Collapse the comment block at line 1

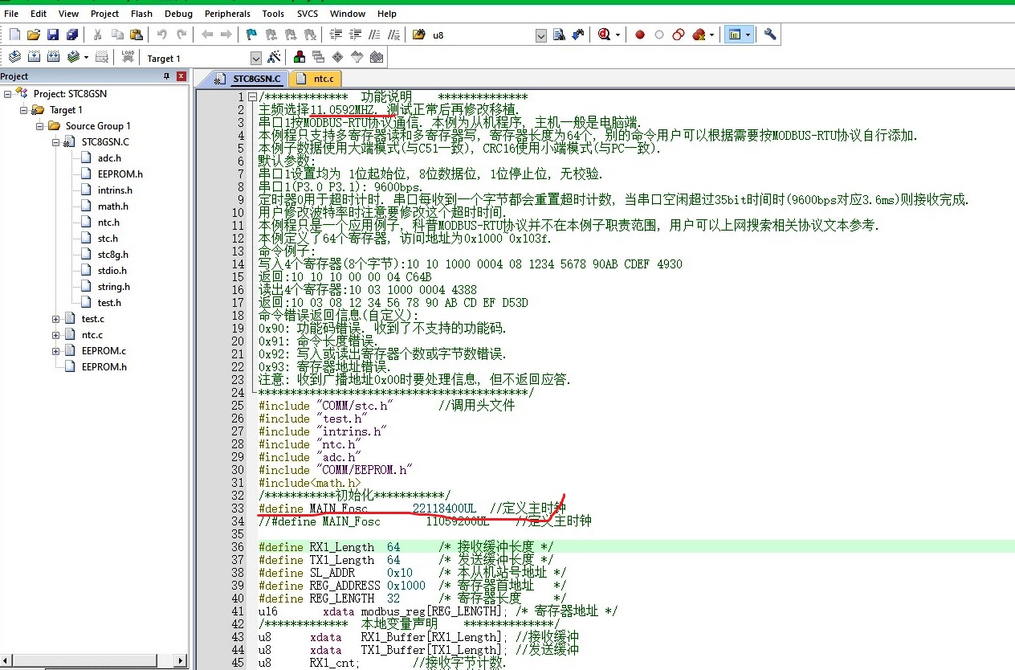coord(253,97)
